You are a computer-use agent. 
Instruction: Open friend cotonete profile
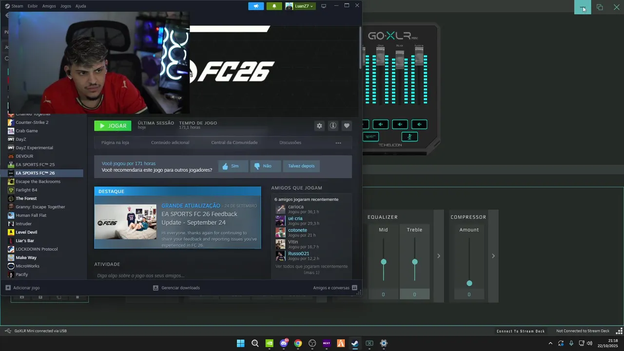297,230
